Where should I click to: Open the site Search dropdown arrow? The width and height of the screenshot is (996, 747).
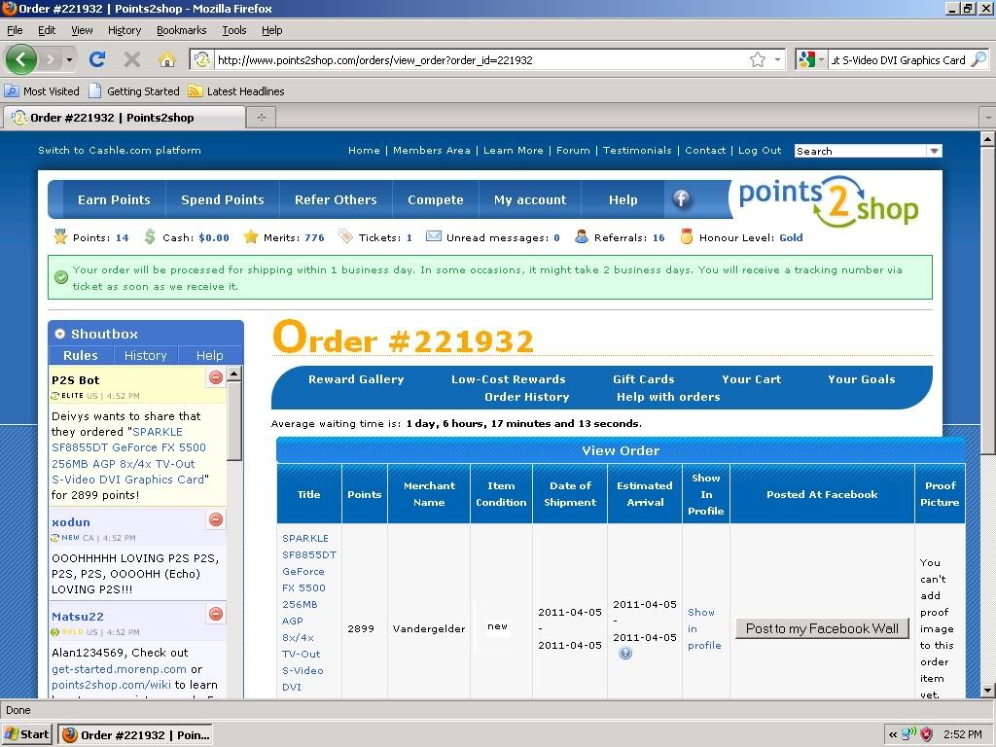[x=935, y=151]
